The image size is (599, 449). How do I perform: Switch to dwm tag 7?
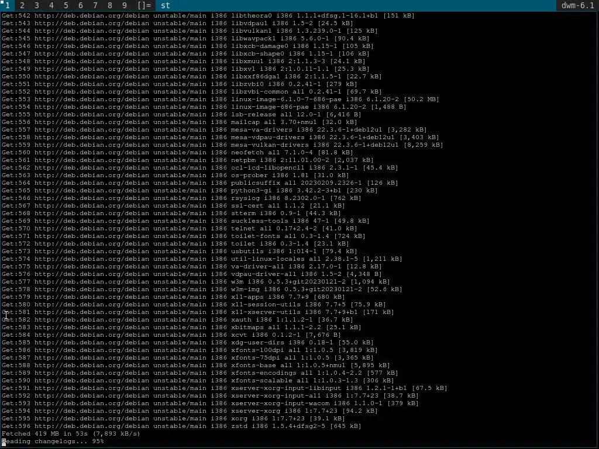[95, 5]
